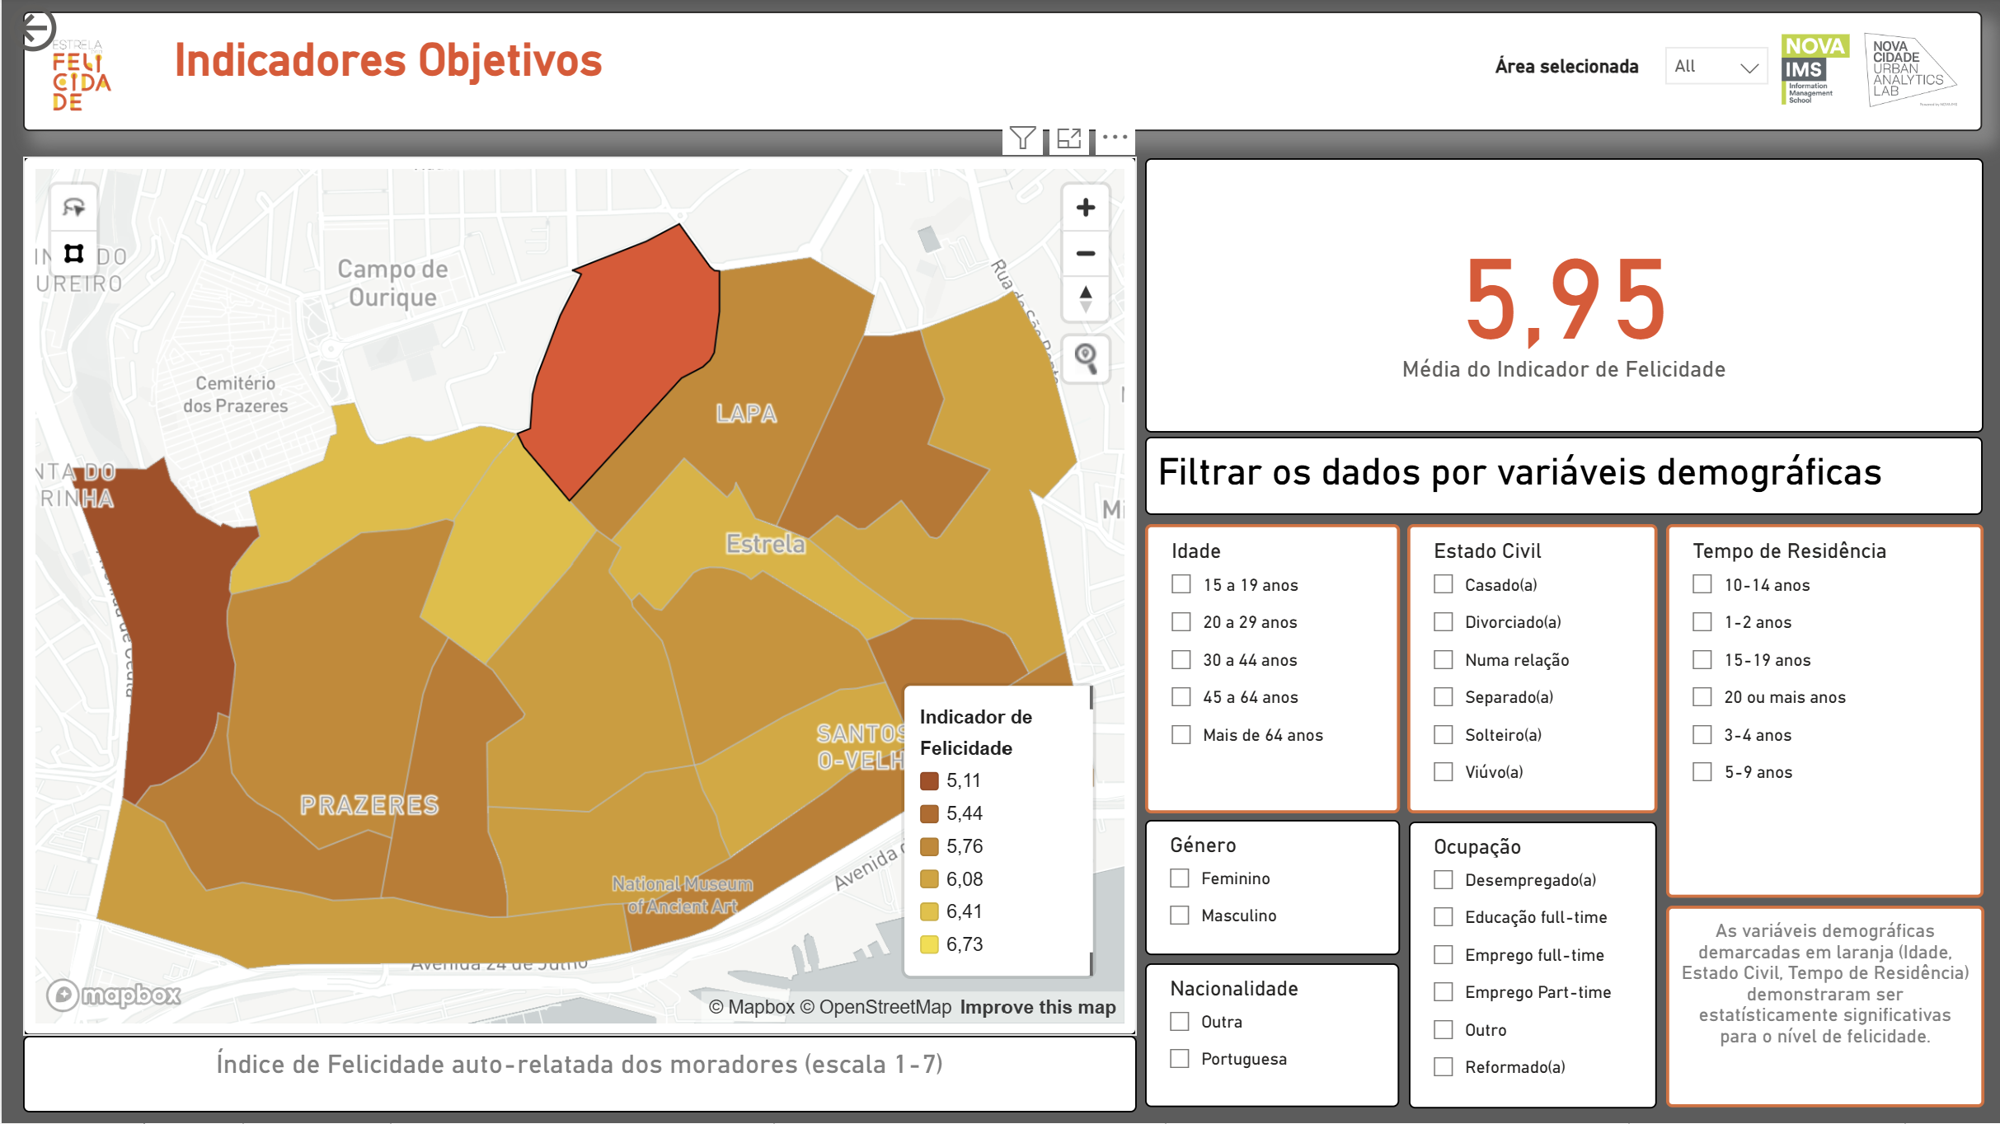Check the 15 a 19 anos box
This screenshot has height=1124, width=2000.
coord(1181,584)
